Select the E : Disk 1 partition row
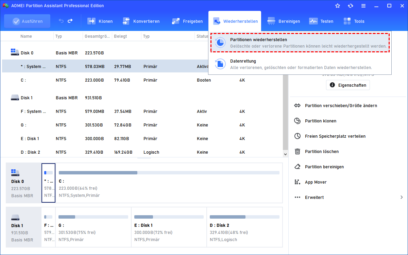The image size is (408, 255). pyautogui.click(x=142, y=138)
